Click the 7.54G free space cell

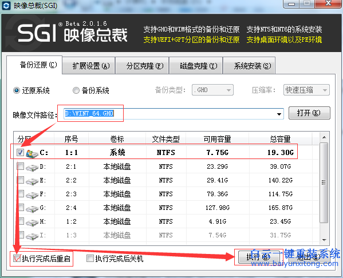[x=218, y=235]
